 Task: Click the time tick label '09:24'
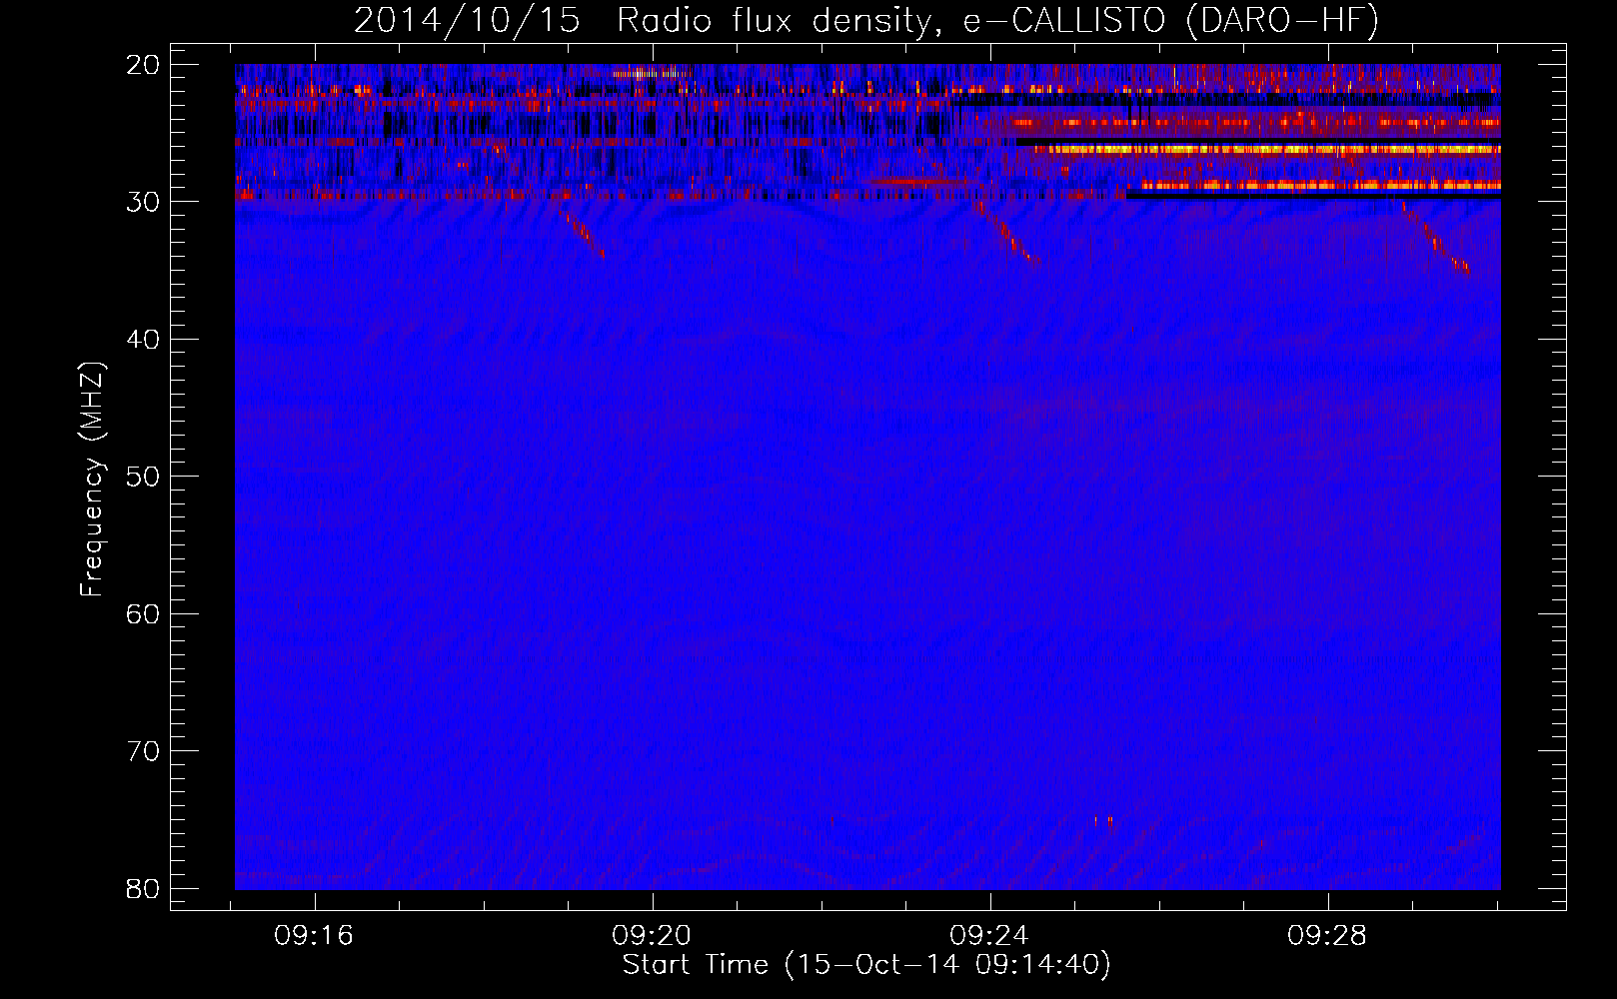(x=989, y=936)
